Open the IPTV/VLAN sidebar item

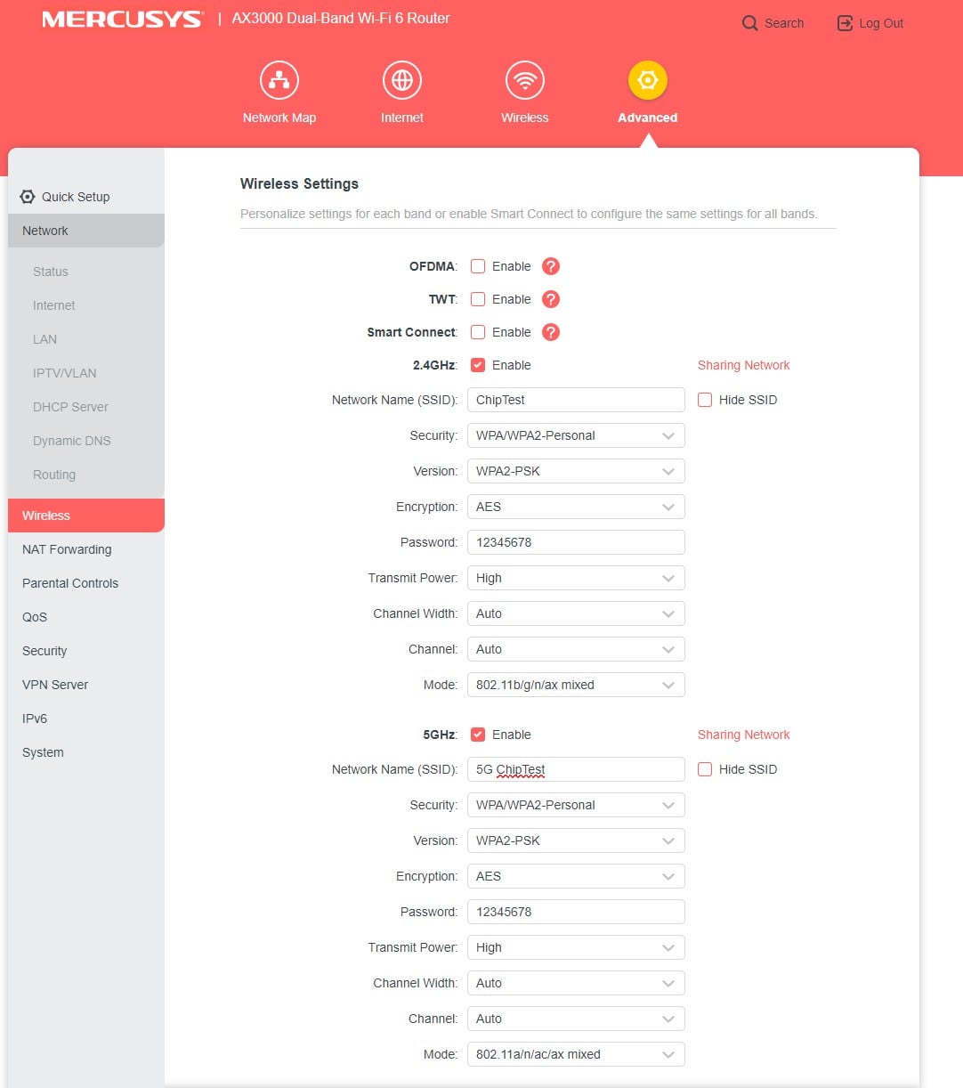point(65,373)
